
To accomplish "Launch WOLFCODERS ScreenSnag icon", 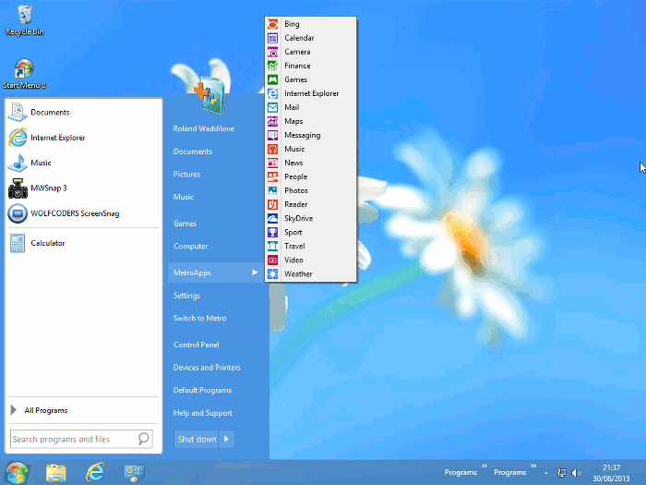I will 18,213.
